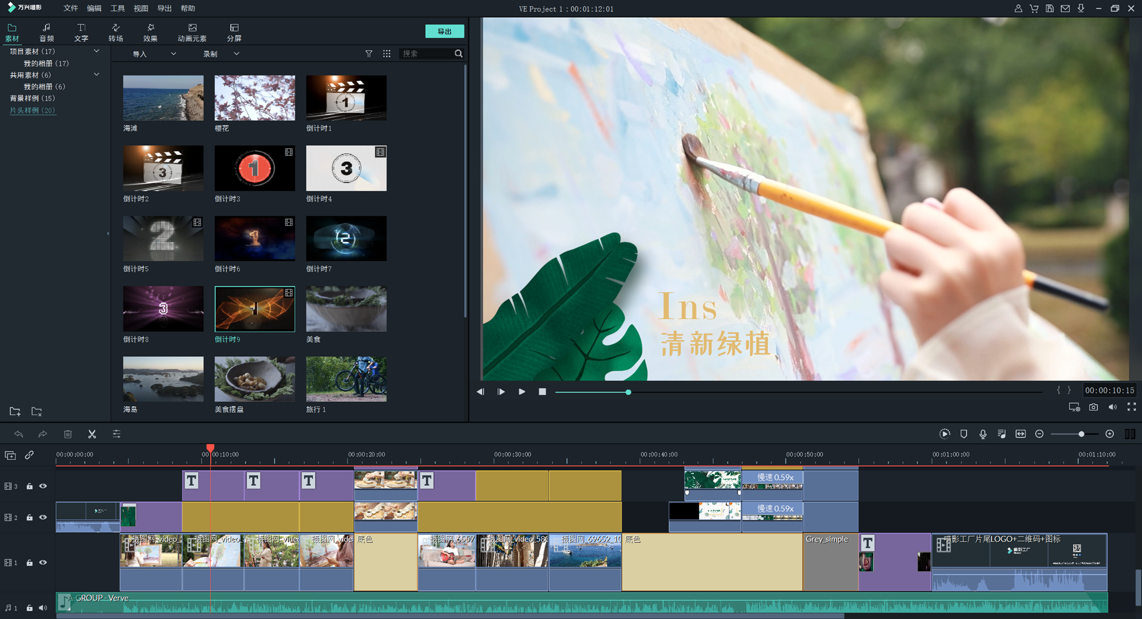Open the 动画元素 elements tab
The image size is (1142, 619).
[x=192, y=33]
